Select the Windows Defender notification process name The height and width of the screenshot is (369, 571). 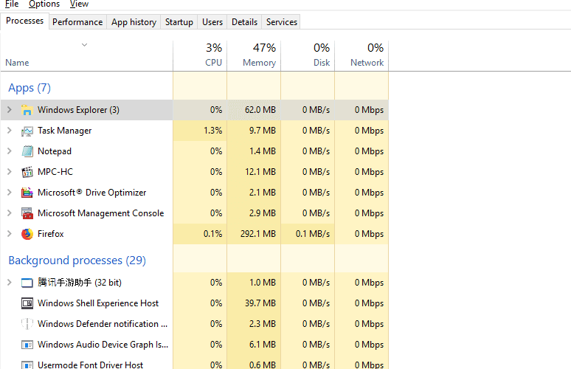pyautogui.click(x=103, y=324)
